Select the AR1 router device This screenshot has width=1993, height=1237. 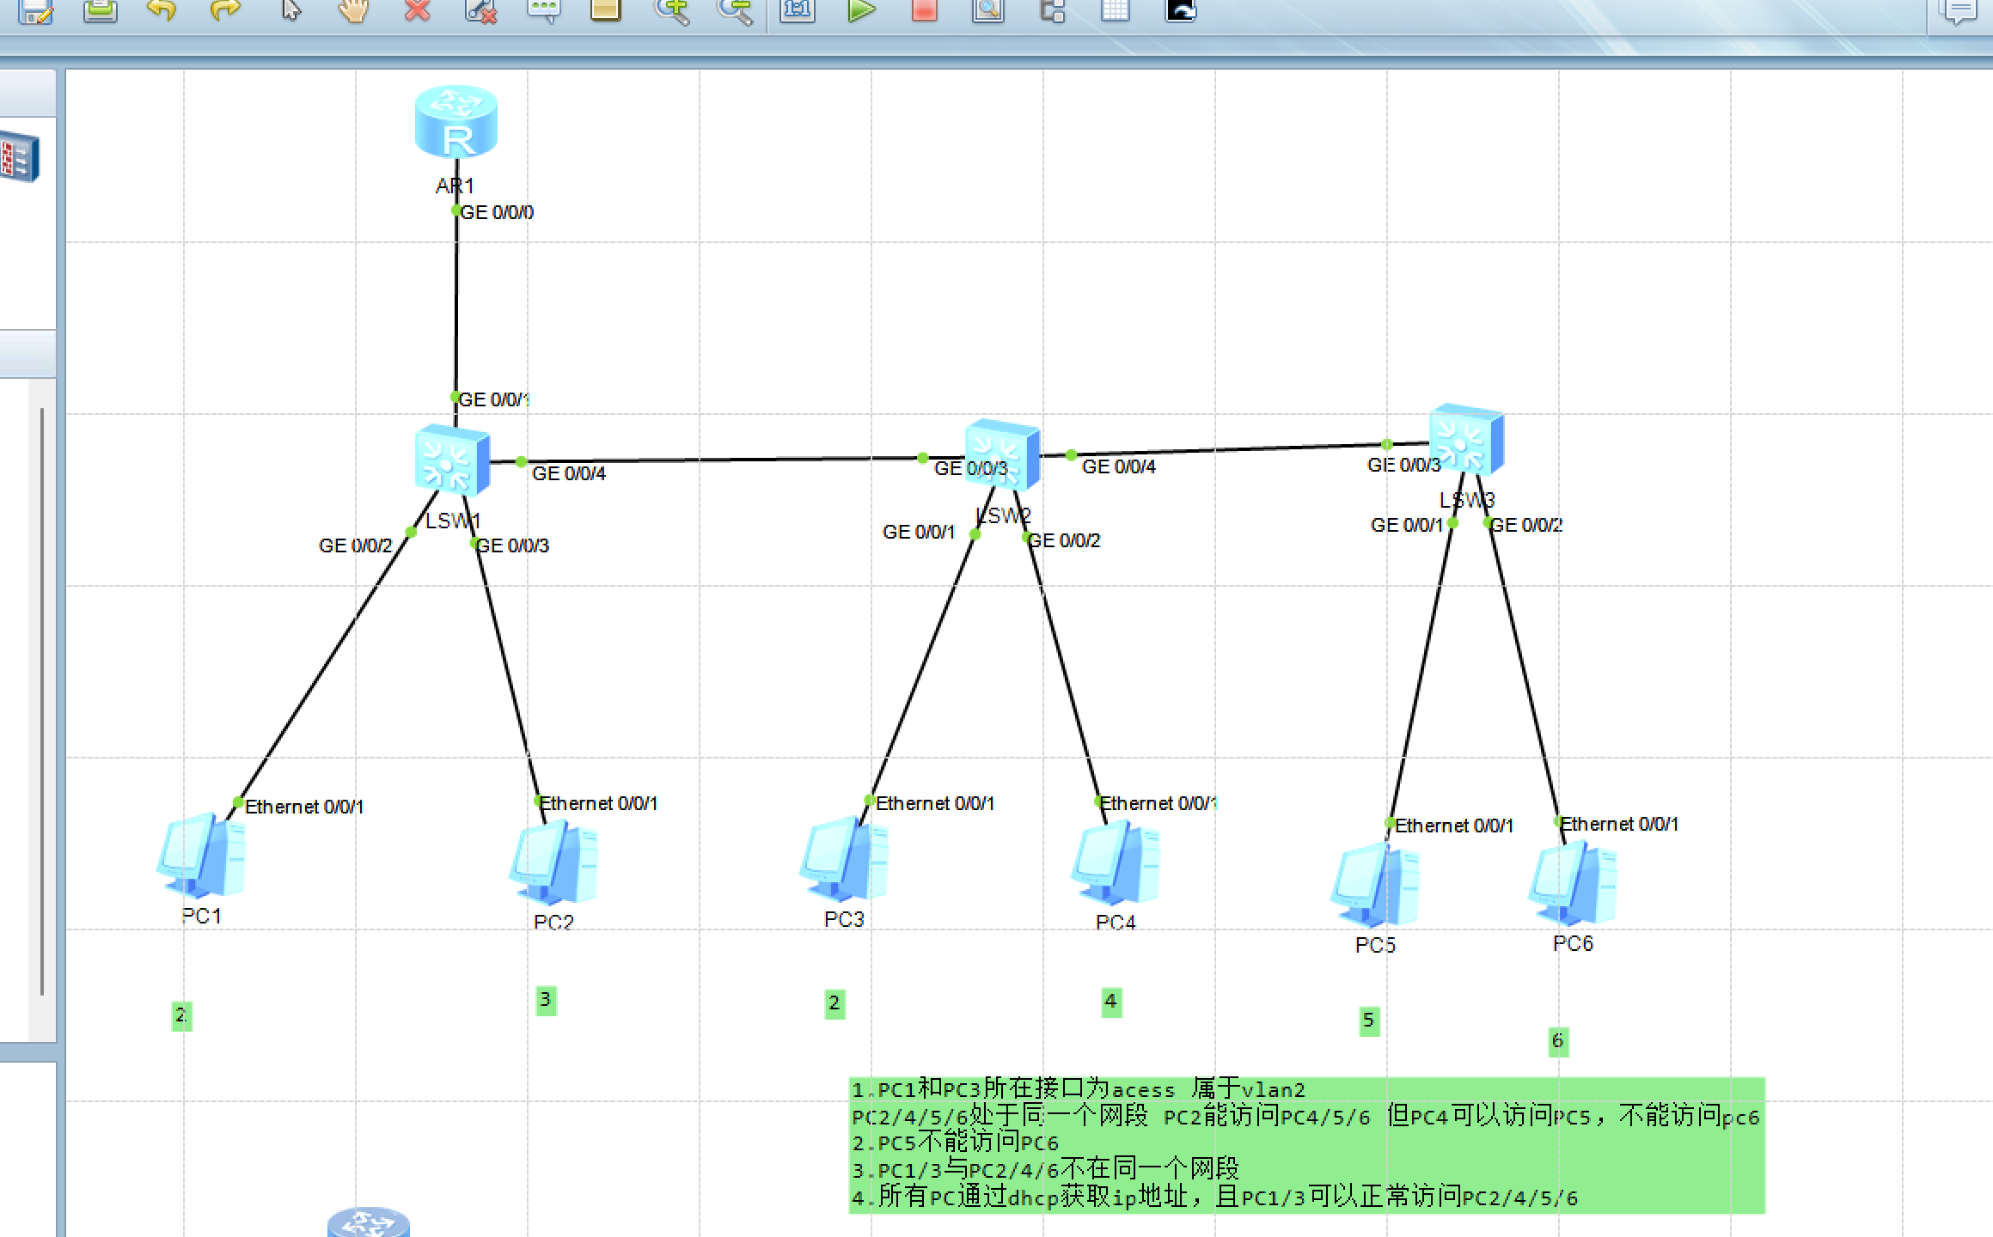click(x=456, y=123)
